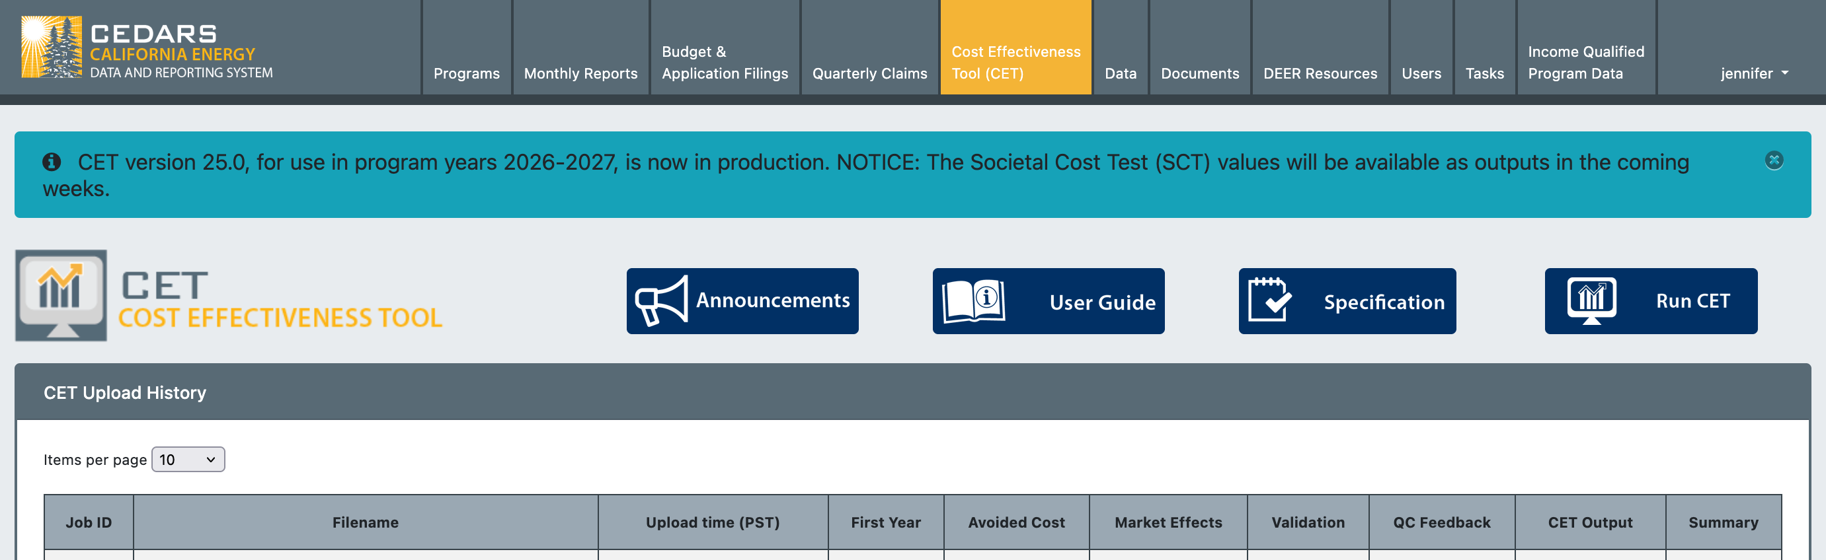Open the User Guide

point(1049,301)
